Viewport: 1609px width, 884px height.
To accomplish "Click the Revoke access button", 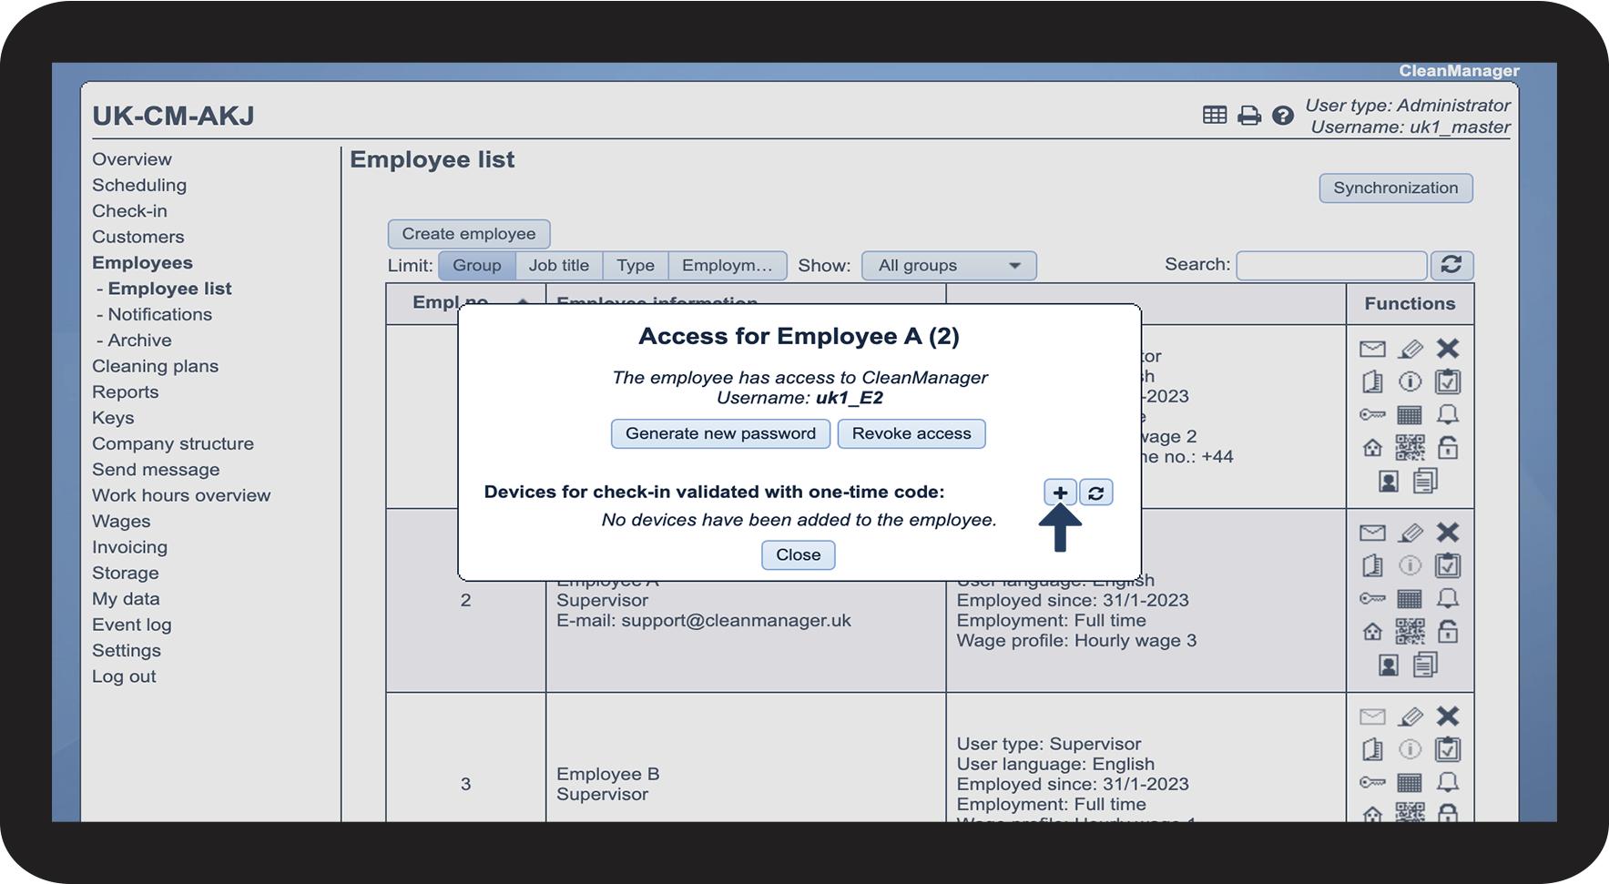I will [x=911, y=434].
